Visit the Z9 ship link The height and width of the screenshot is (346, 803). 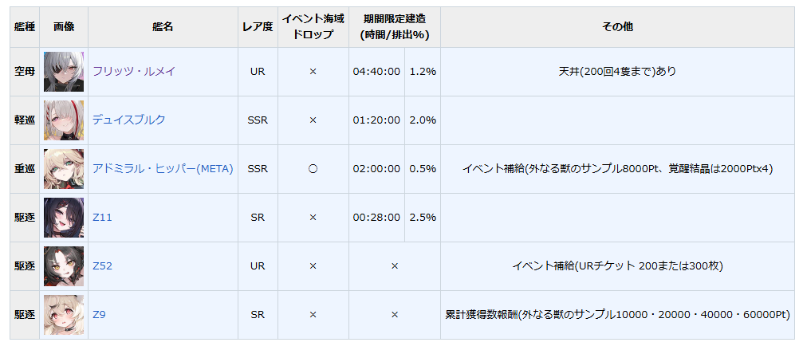pos(99,315)
